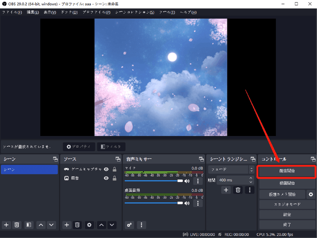Open the プロファイル menu
The height and width of the screenshot is (238, 317).
tap(96, 12)
